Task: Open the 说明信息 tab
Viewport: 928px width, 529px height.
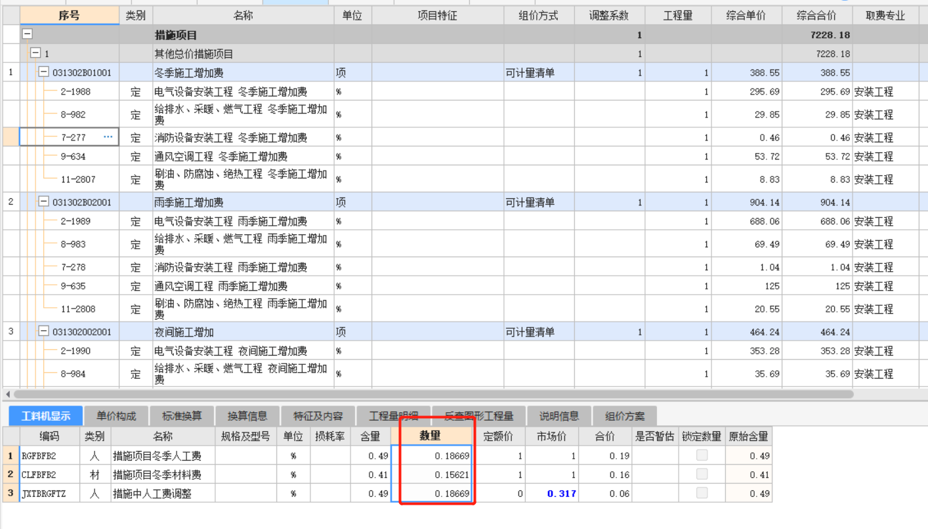Action: click(x=559, y=415)
